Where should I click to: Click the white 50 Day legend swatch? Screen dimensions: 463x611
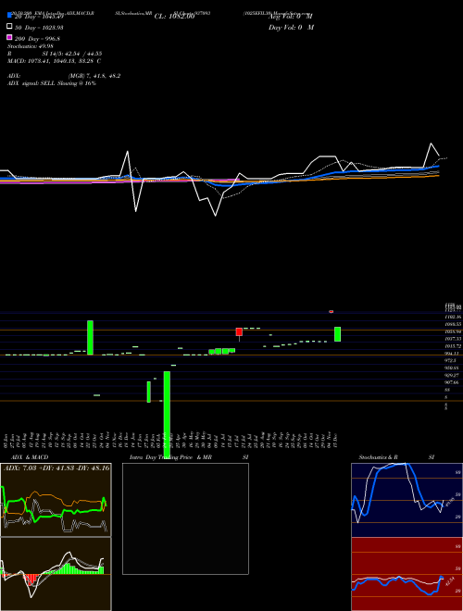point(9,27)
